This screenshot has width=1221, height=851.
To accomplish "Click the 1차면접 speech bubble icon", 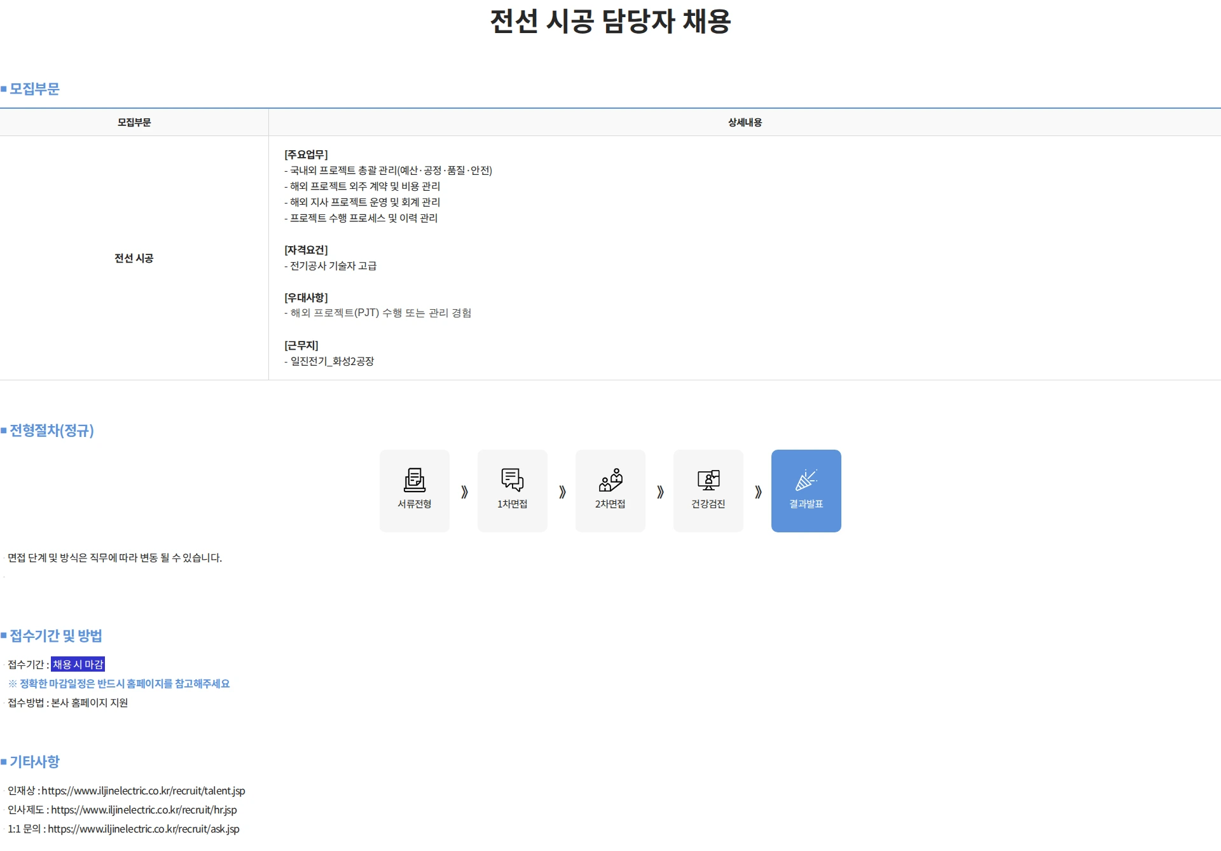I will coord(513,480).
